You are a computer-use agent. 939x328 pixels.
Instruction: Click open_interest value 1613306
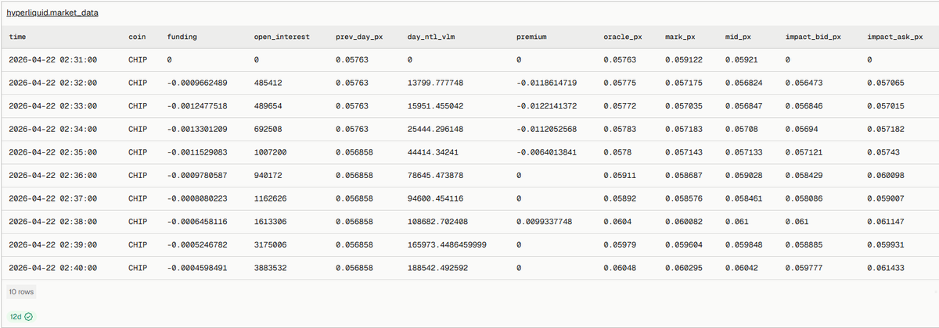click(x=271, y=222)
